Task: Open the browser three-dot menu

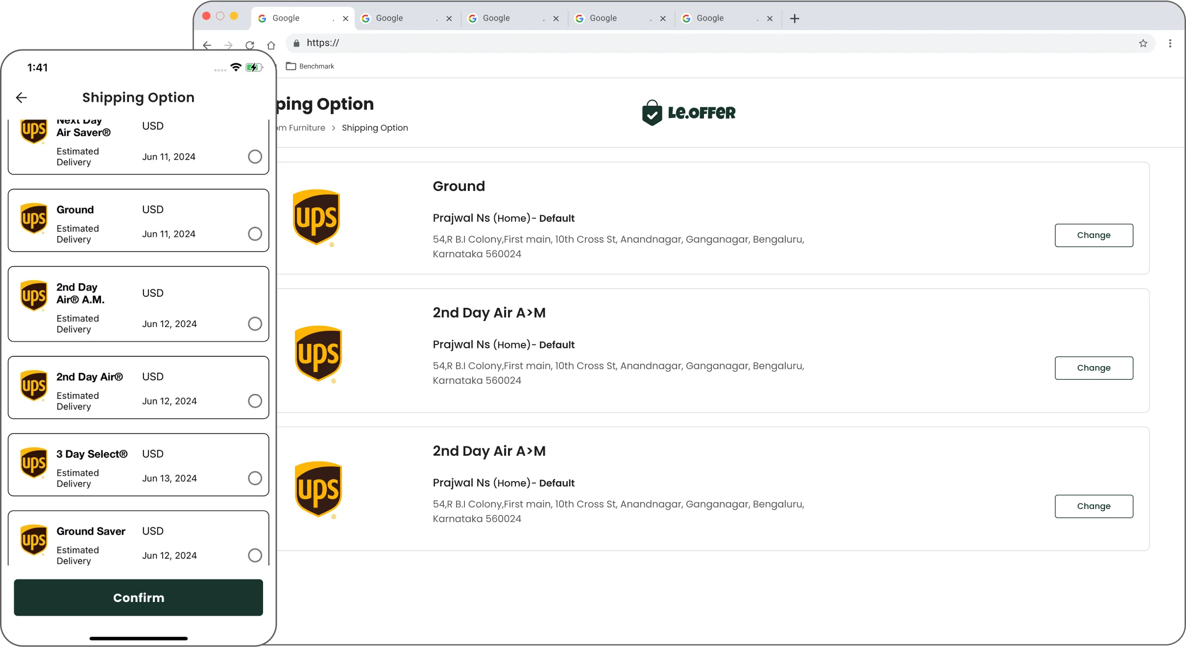Action: pos(1170,43)
